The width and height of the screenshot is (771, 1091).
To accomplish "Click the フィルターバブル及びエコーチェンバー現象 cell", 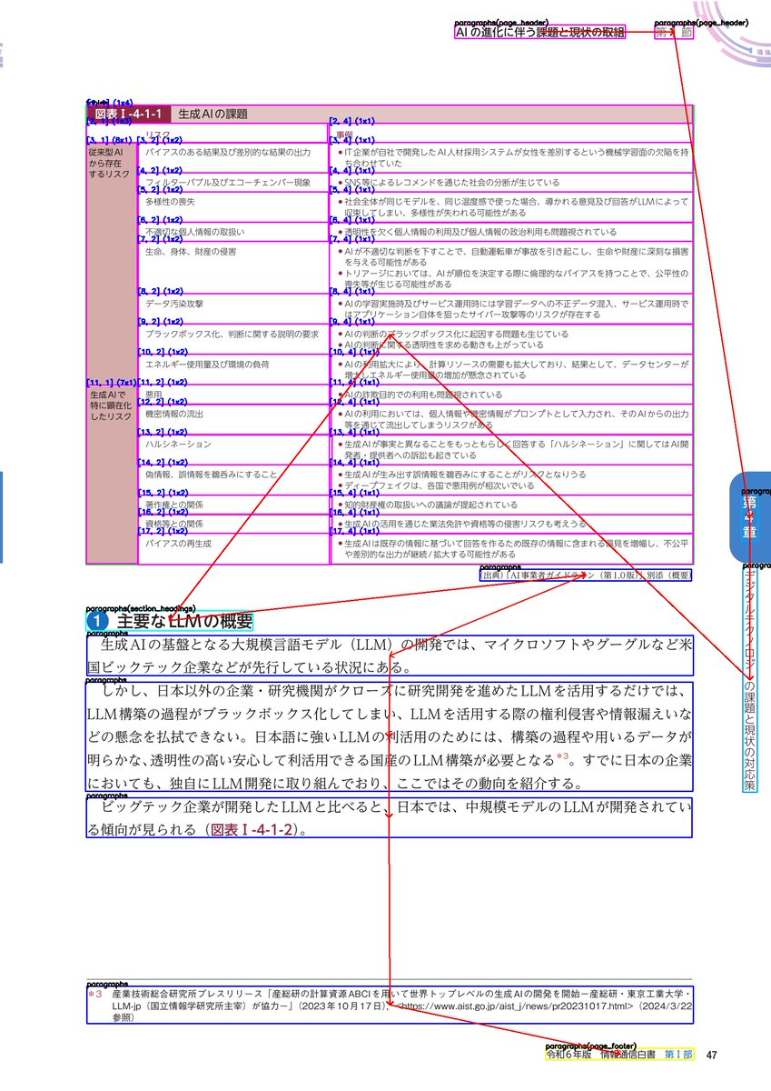I will click(x=232, y=183).
